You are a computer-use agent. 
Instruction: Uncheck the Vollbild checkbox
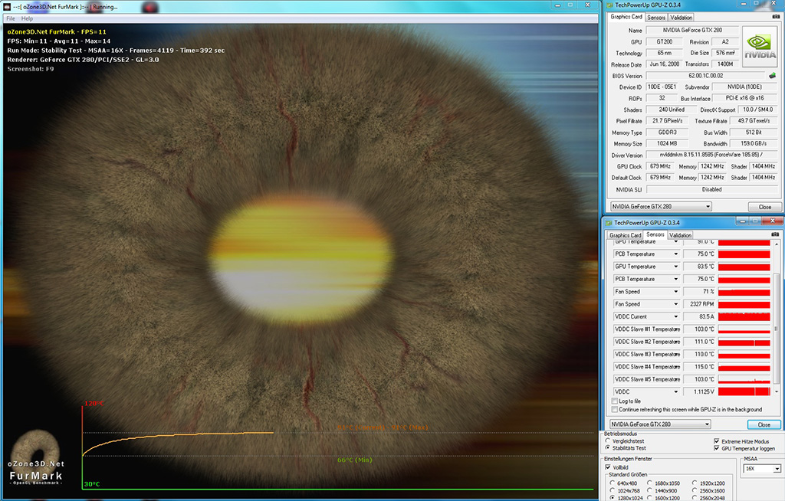608,467
